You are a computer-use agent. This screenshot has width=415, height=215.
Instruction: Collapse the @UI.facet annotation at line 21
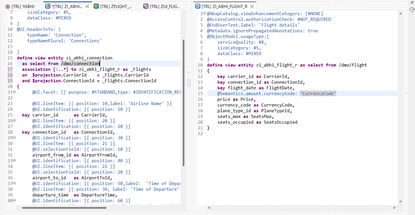pyautogui.click(x=14, y=92)
